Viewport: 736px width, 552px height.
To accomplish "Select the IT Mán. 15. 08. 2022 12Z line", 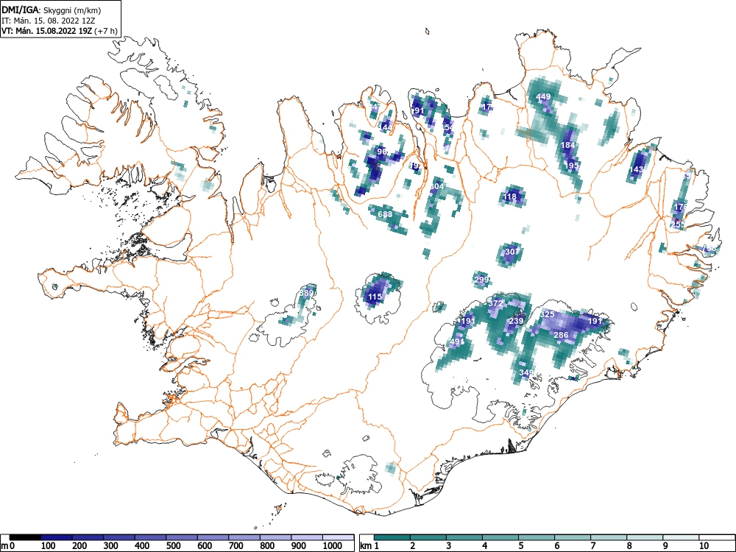I will (47, 21).
